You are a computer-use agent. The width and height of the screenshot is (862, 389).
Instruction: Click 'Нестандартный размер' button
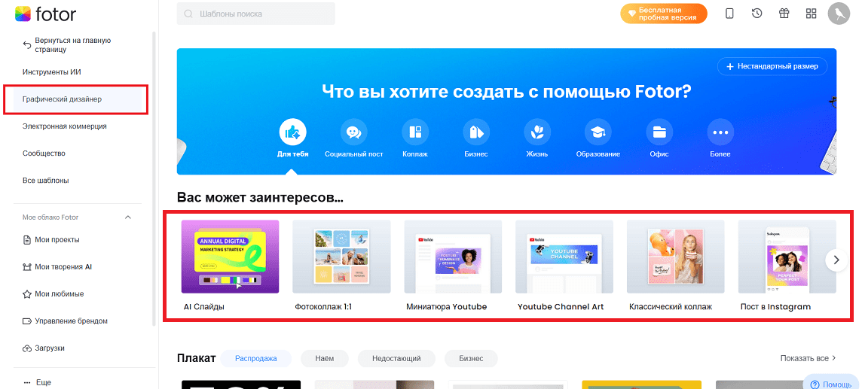pyautogui.click(x=772, y=66)
